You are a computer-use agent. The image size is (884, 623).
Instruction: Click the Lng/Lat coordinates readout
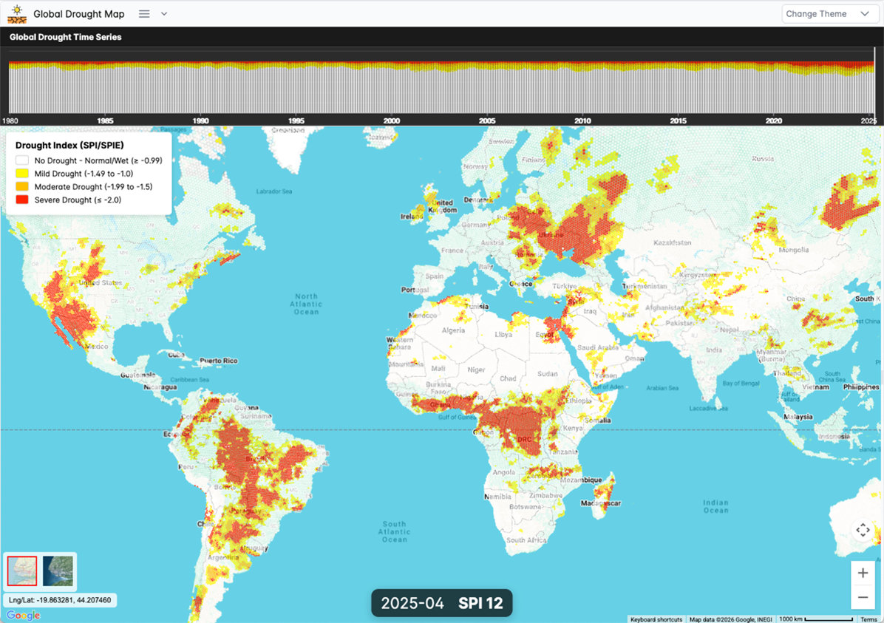coord(61,600)
